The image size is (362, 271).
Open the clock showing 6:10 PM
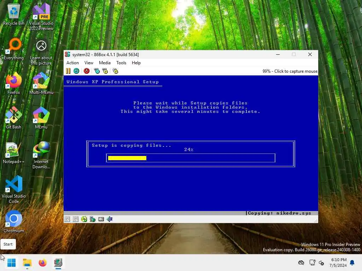click(338, 263)
